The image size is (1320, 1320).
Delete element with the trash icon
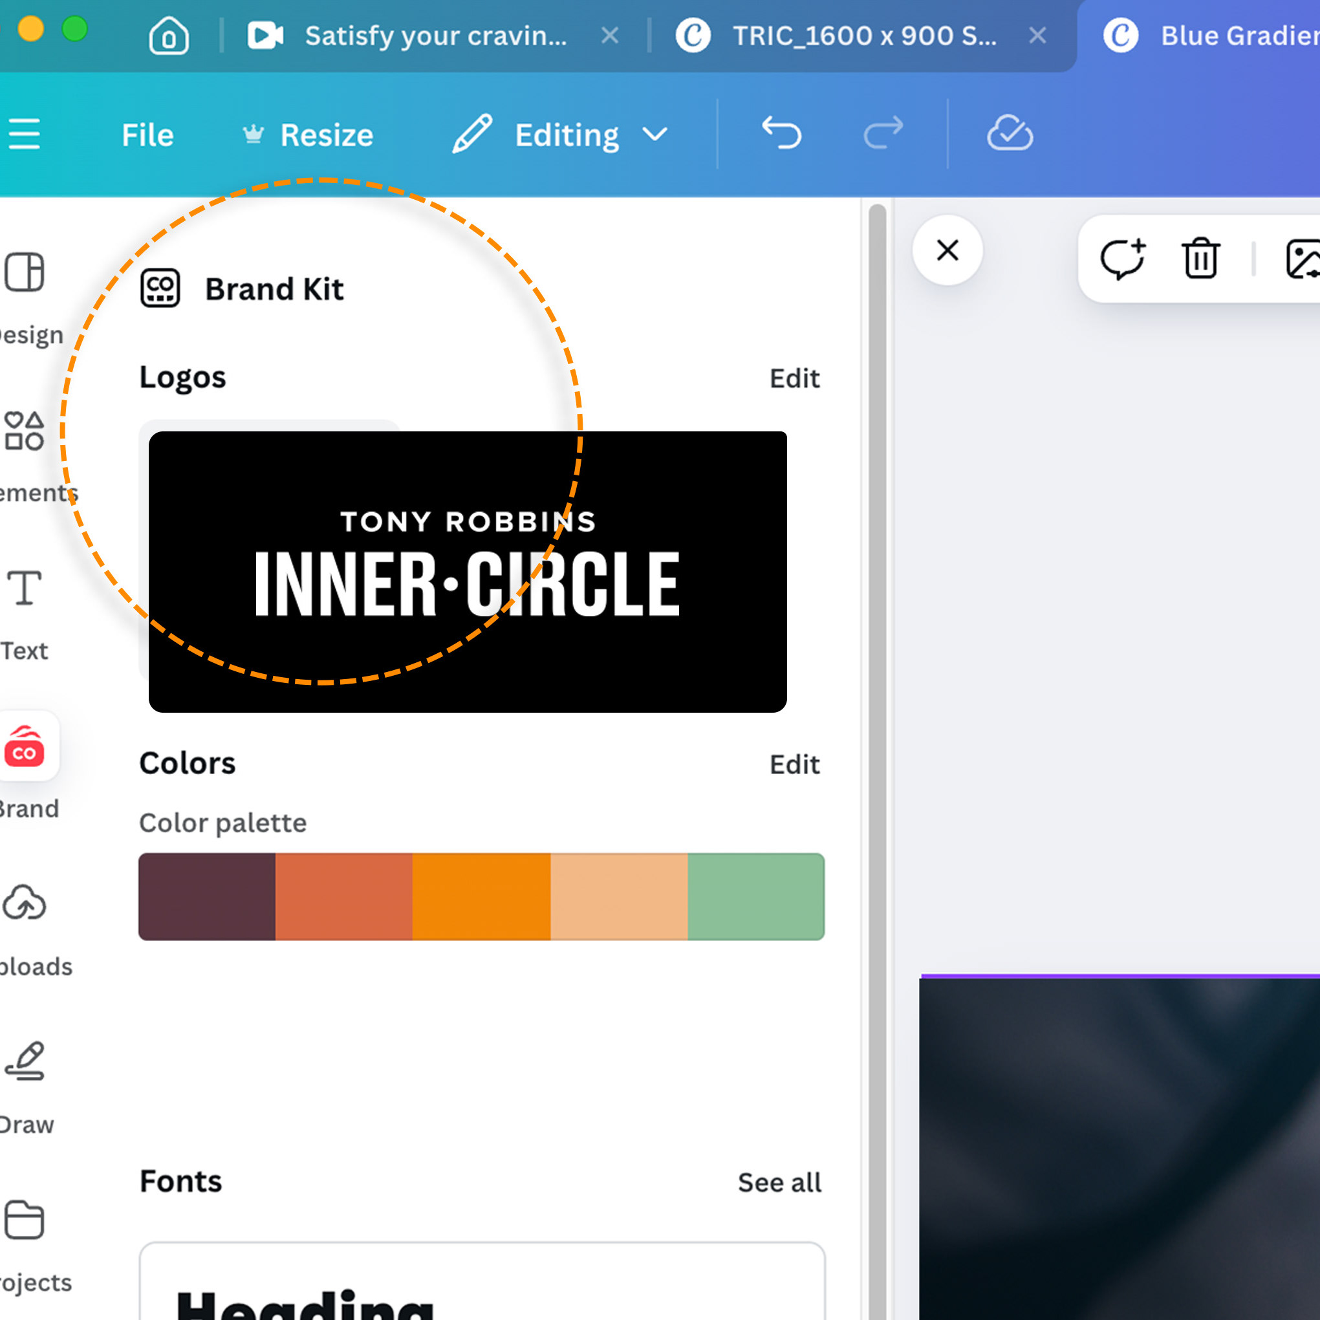click(1200, 258)
